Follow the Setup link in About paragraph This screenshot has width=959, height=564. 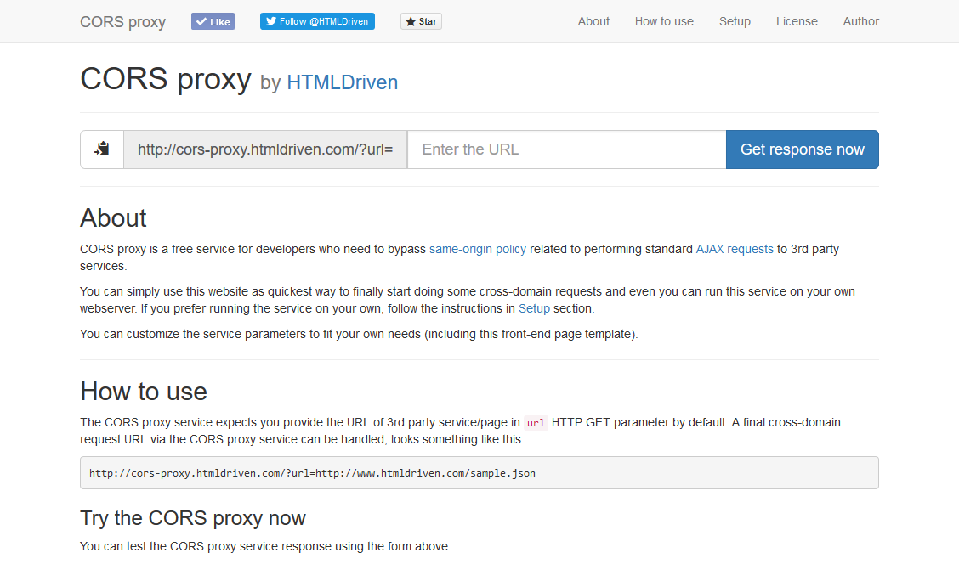(x=534, y=308)
